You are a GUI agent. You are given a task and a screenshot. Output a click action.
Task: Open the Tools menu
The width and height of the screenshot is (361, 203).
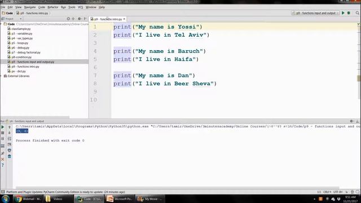pos(72,7)
